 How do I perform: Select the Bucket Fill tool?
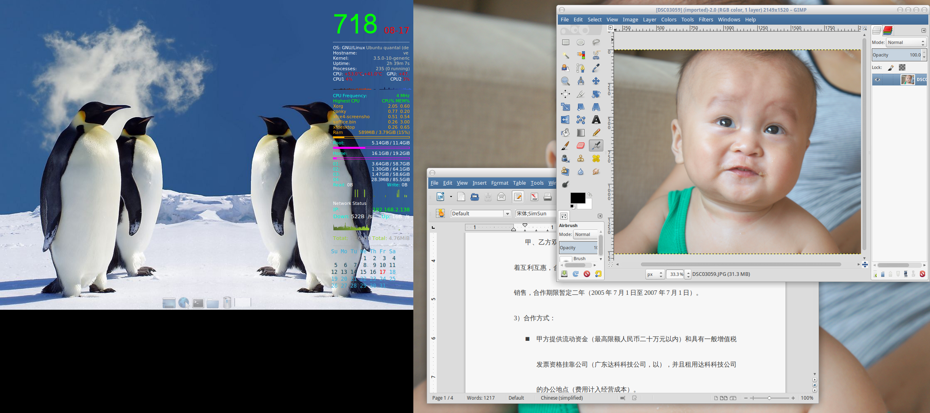[x=566, y=133]
